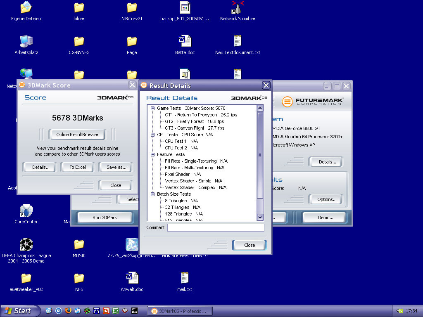The height and width of the screenshot is (317, 423).
Task: Select the GT1 - Return To Proxycon row
Action: (201, 115)
